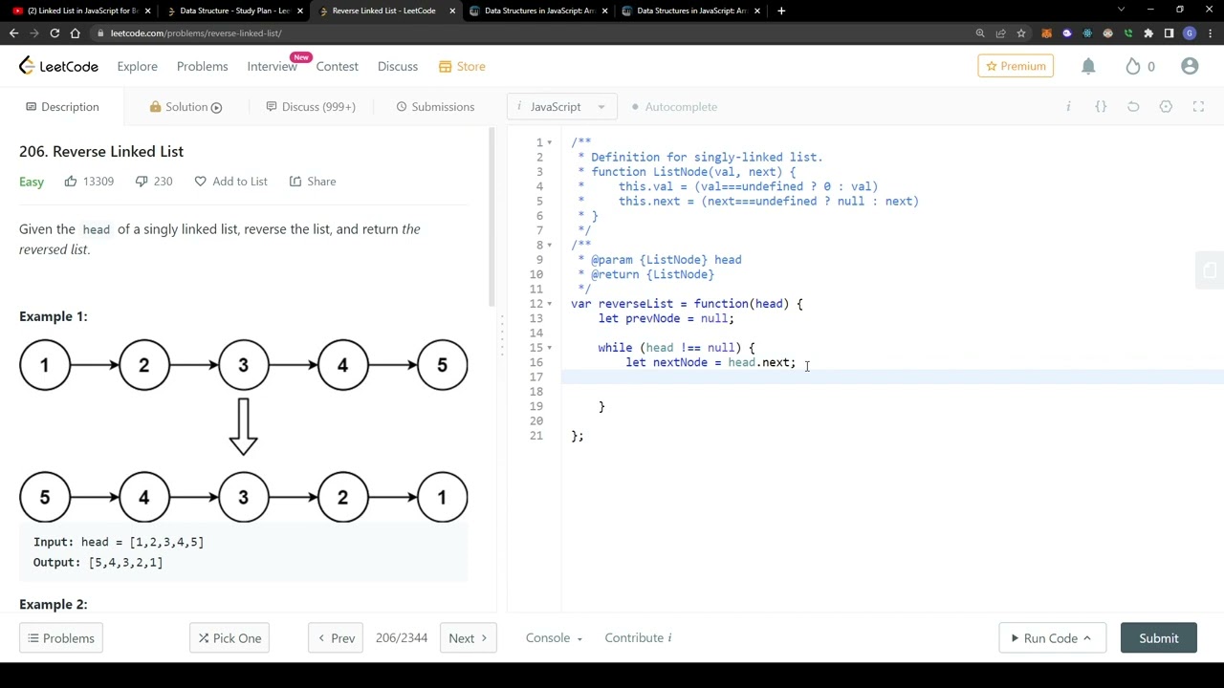Click the Contribute link
Viewport: 1224px width, 688px height.
[638, 638]
